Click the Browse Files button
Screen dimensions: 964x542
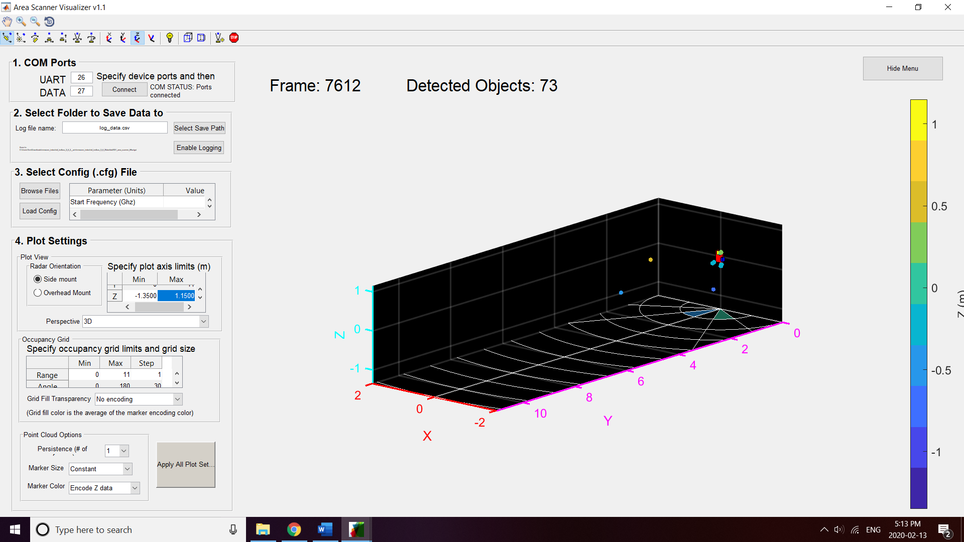tap(40, 191)
